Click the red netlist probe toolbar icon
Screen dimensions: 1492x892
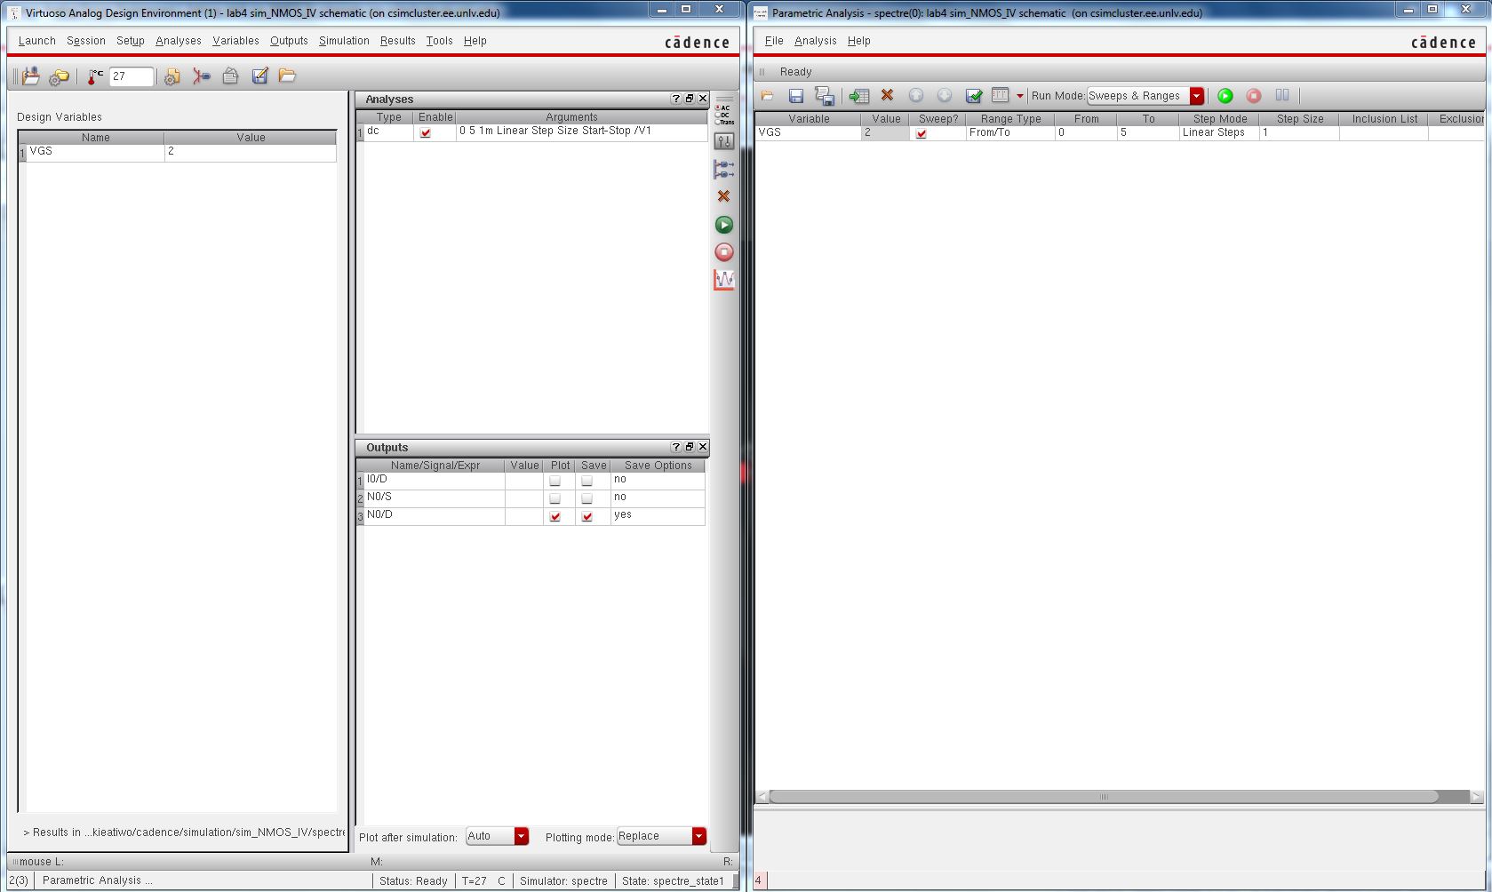pos(202,76)
